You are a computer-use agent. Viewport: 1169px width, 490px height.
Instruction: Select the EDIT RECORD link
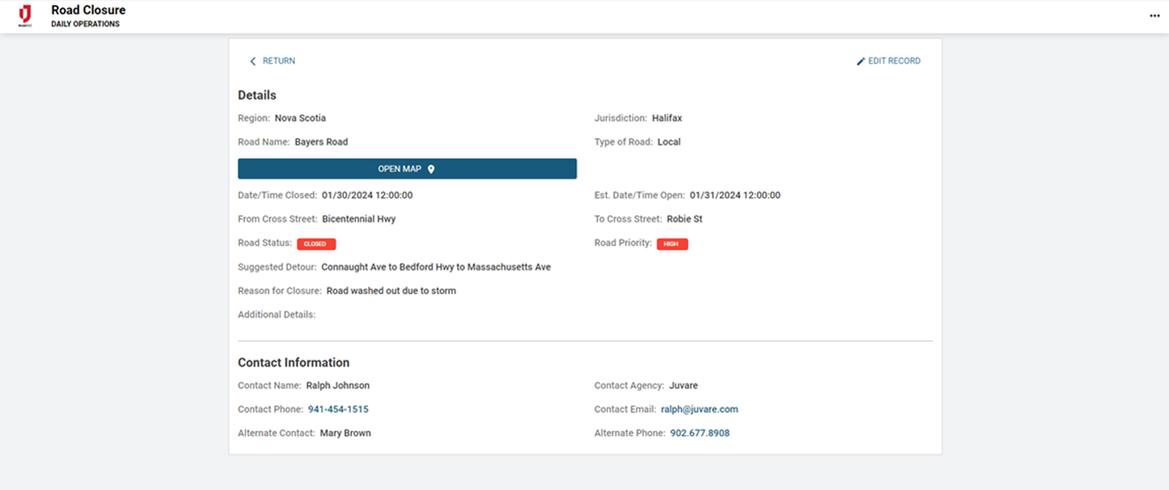point(893,61)
